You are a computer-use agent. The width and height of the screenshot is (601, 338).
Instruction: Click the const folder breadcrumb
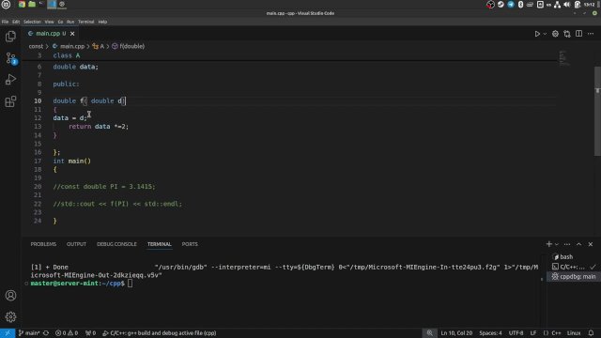[36, 46]
